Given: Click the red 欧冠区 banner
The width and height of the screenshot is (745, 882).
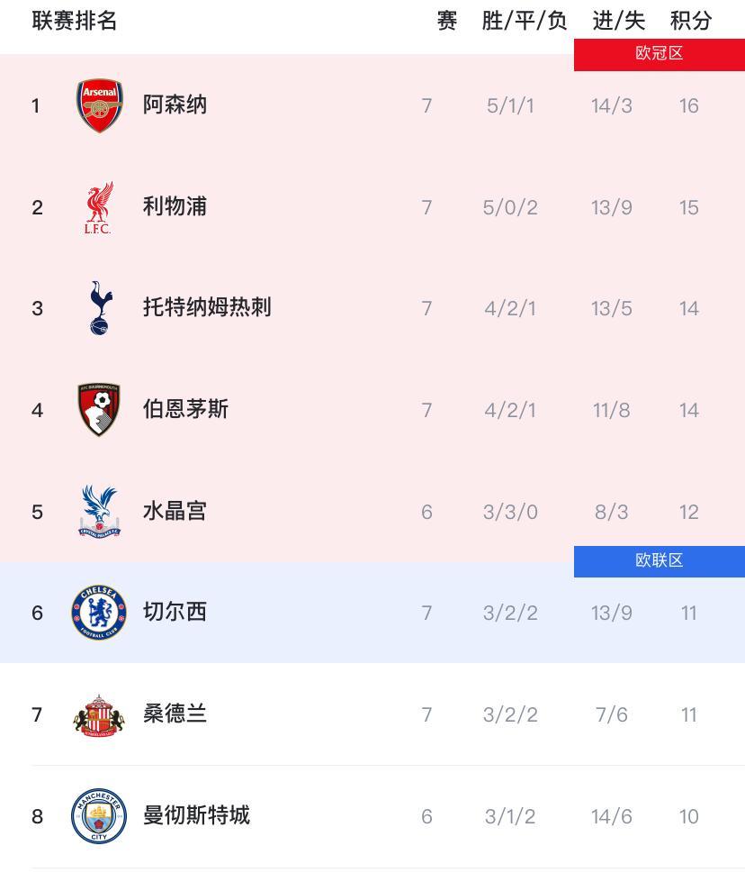Looking at the screenshot, I should click(659, 54).
